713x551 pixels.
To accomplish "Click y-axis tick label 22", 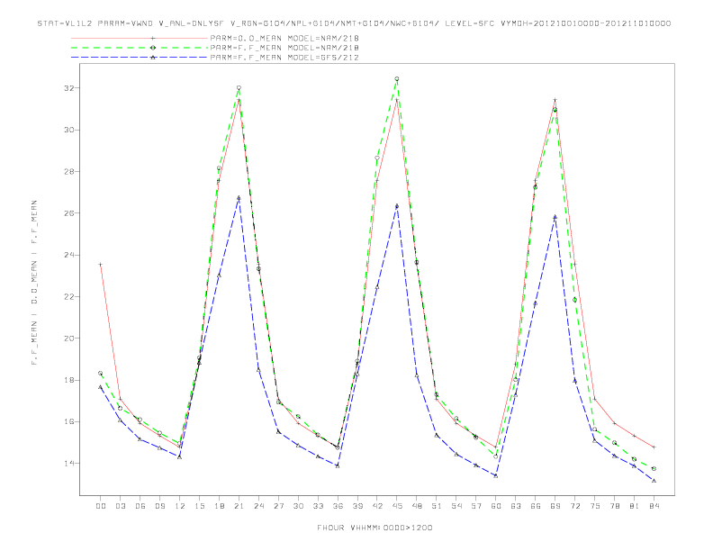I will pyautogui.click(x=68, y=297).
